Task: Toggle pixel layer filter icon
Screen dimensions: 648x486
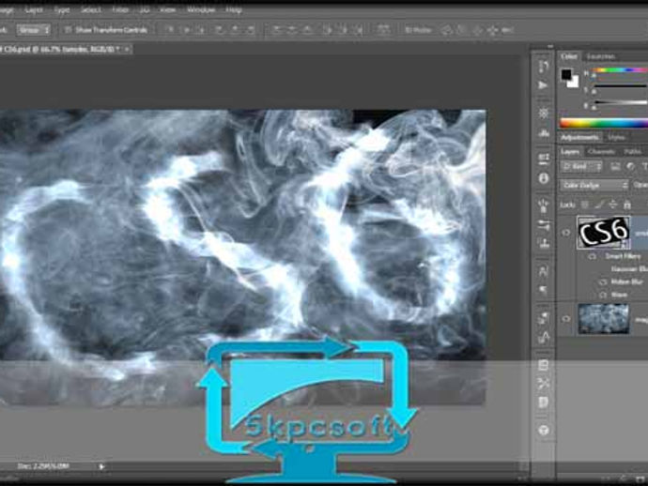Action: pyautogui.click(x=615, y=167)
